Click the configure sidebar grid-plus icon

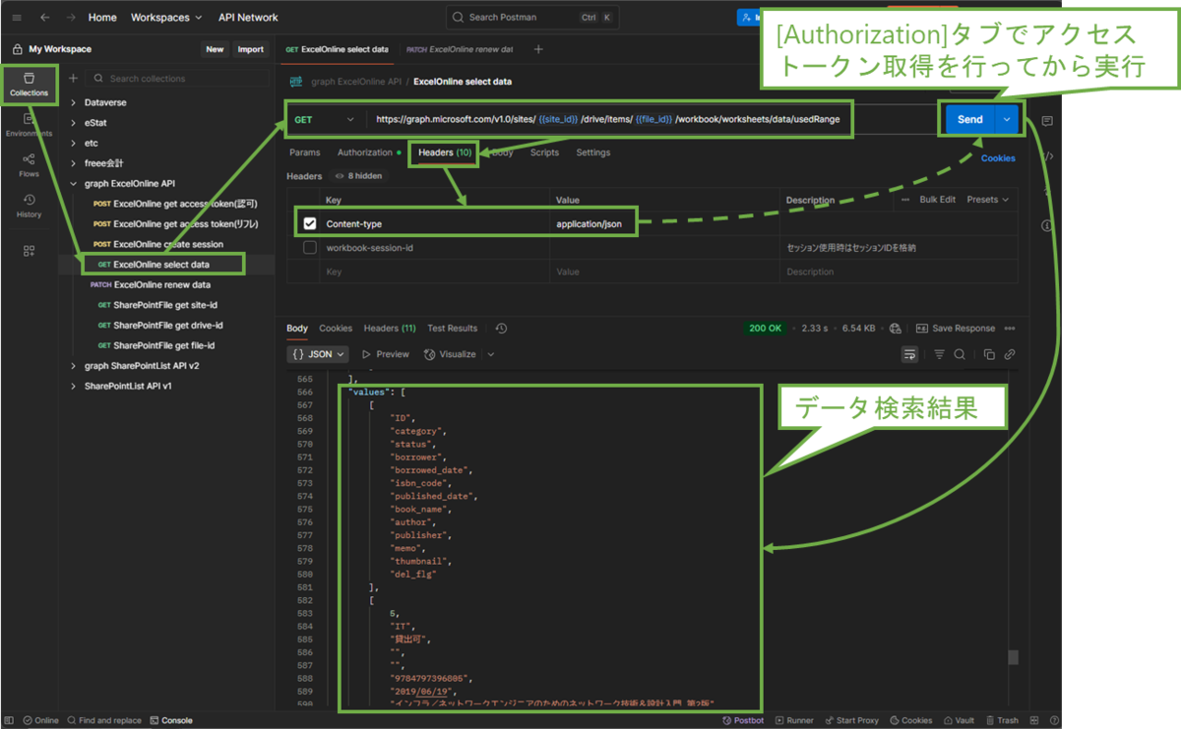point(29,251)
